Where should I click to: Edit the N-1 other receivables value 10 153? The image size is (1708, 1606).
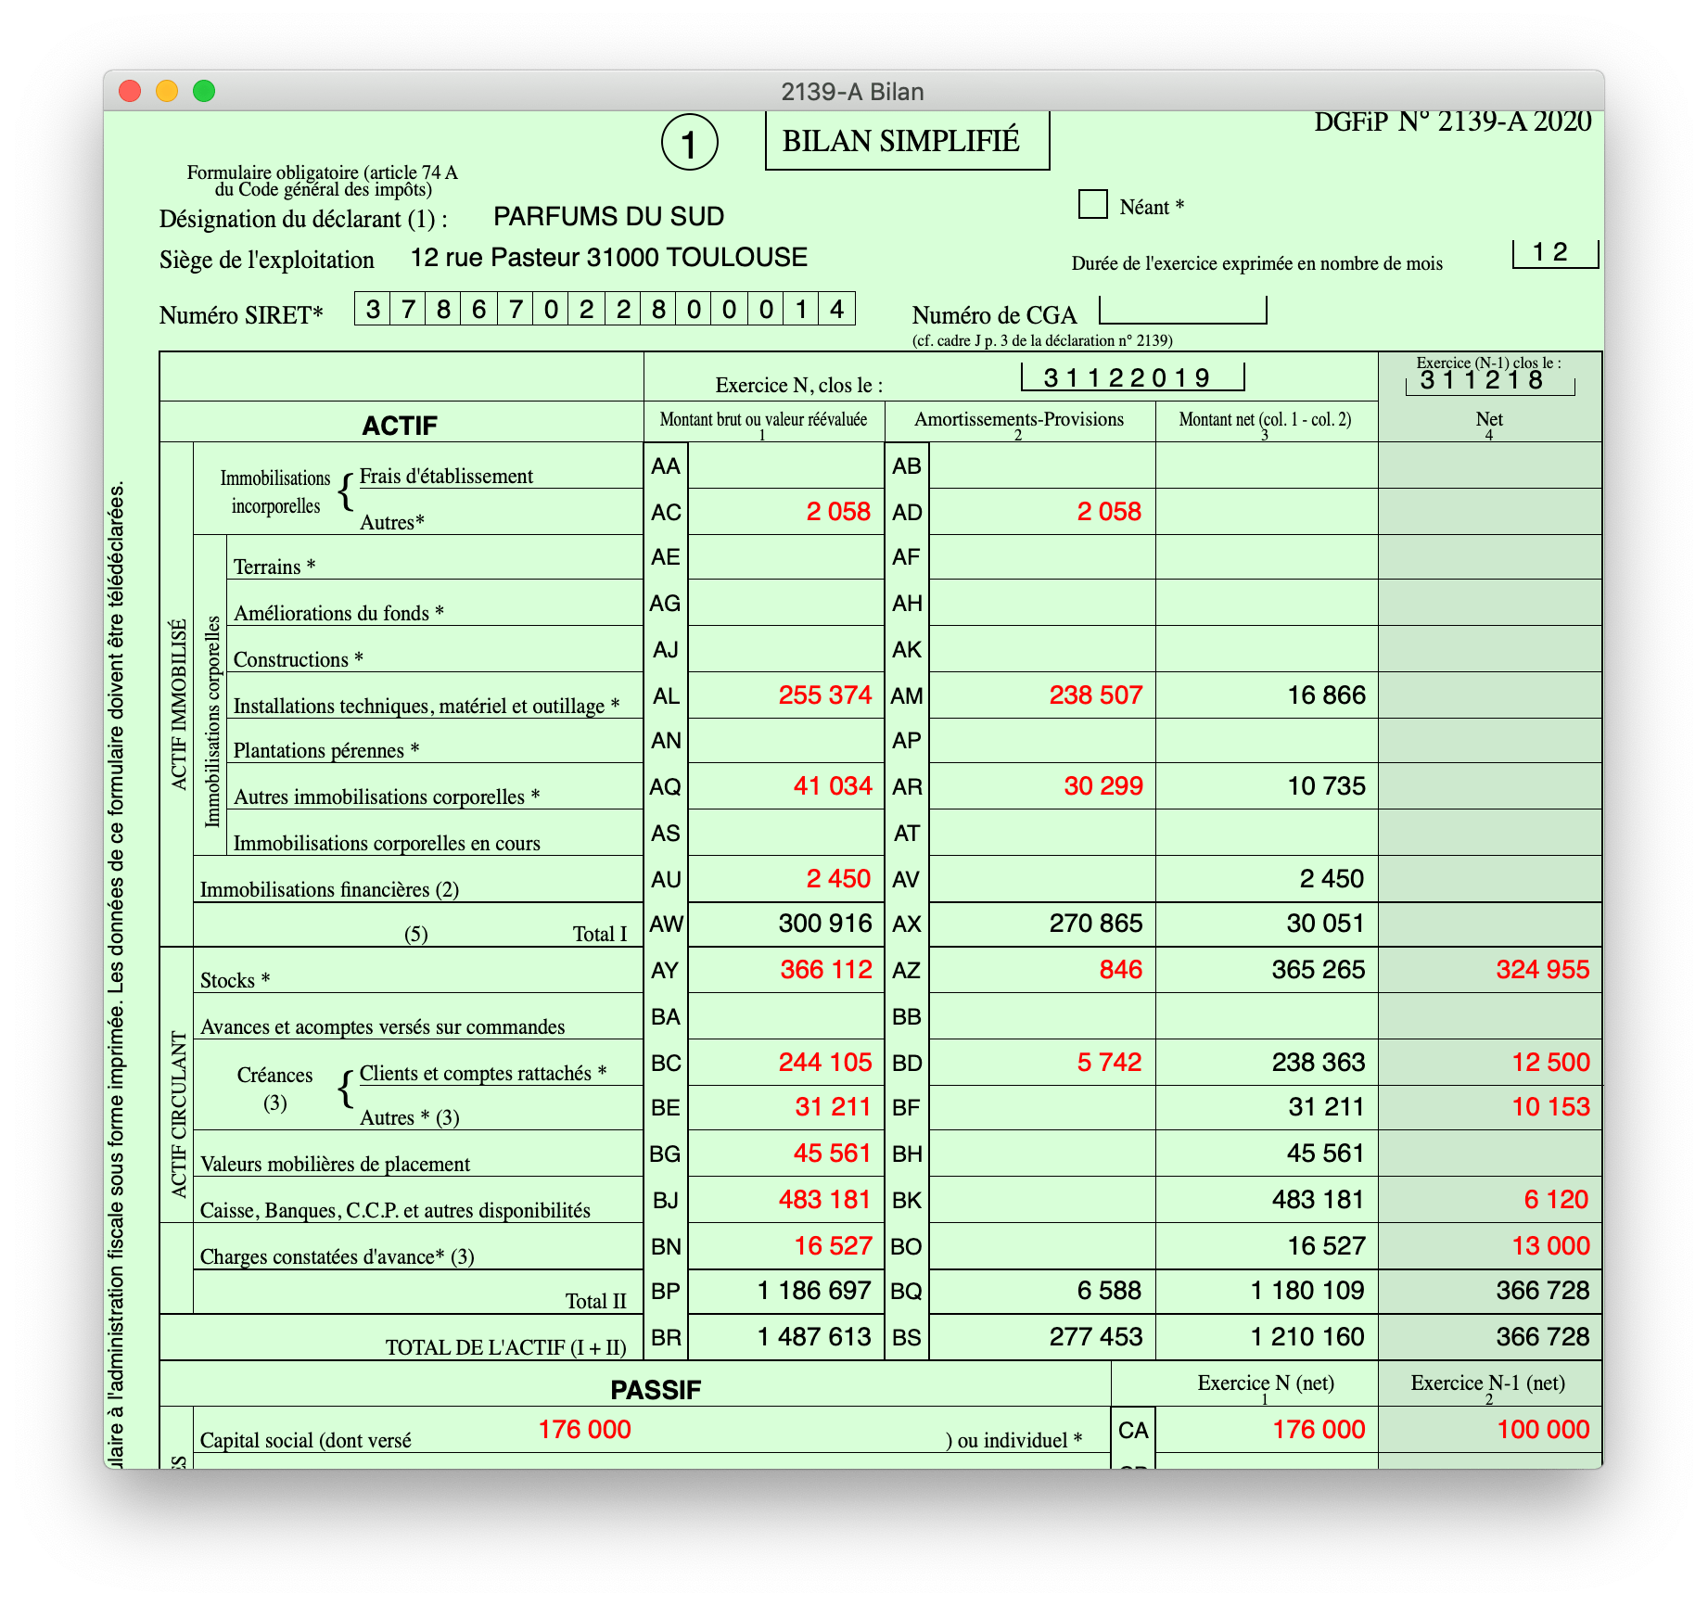click(x=1490, y=1107)
